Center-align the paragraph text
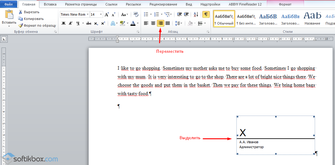The height and width of the screenshot is (165, 335). (153, 23)
